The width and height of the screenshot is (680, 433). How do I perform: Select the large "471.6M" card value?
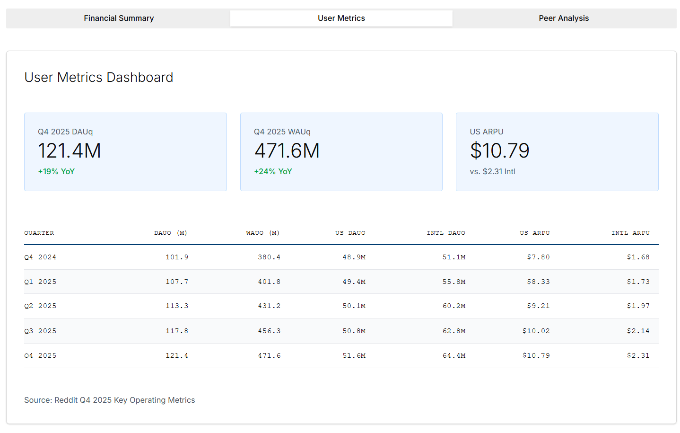[287, 151]
